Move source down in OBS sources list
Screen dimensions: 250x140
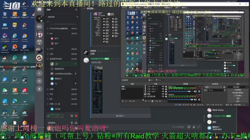click(160, 101)
